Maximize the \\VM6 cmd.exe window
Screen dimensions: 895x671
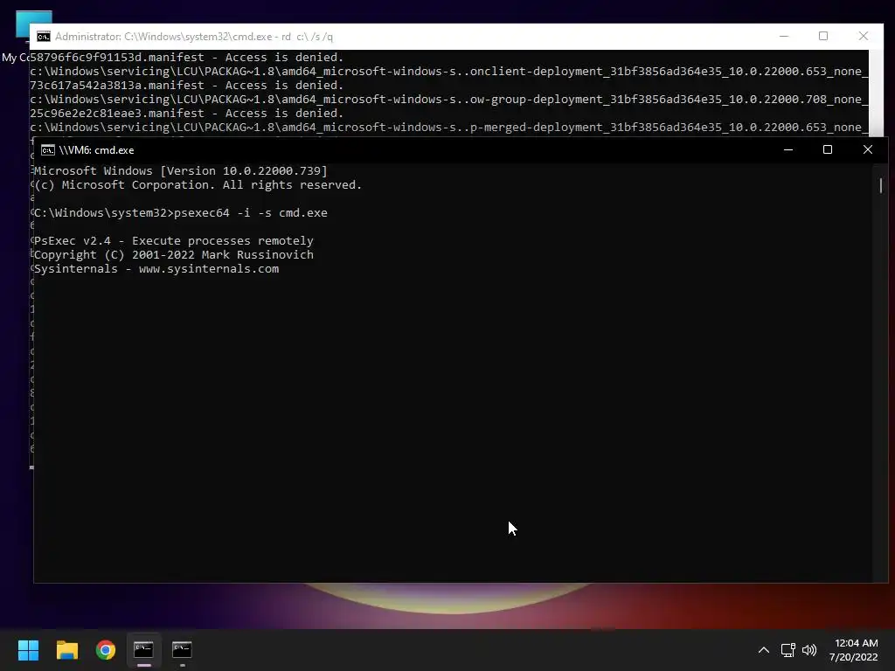[828, 150]
